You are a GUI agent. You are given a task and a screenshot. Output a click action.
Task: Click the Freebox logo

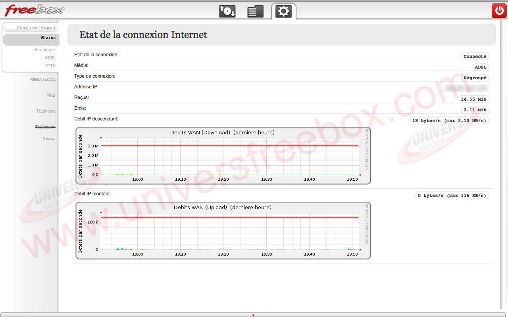point(35,10)
